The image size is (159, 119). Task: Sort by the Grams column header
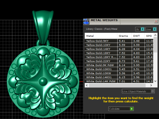pyautogui.click(x=125, y=36)
